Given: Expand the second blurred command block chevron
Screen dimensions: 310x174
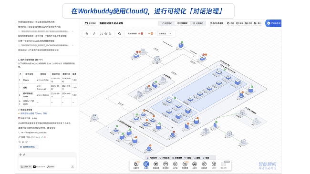Looking at the screenshot, I should click(72, 45).
